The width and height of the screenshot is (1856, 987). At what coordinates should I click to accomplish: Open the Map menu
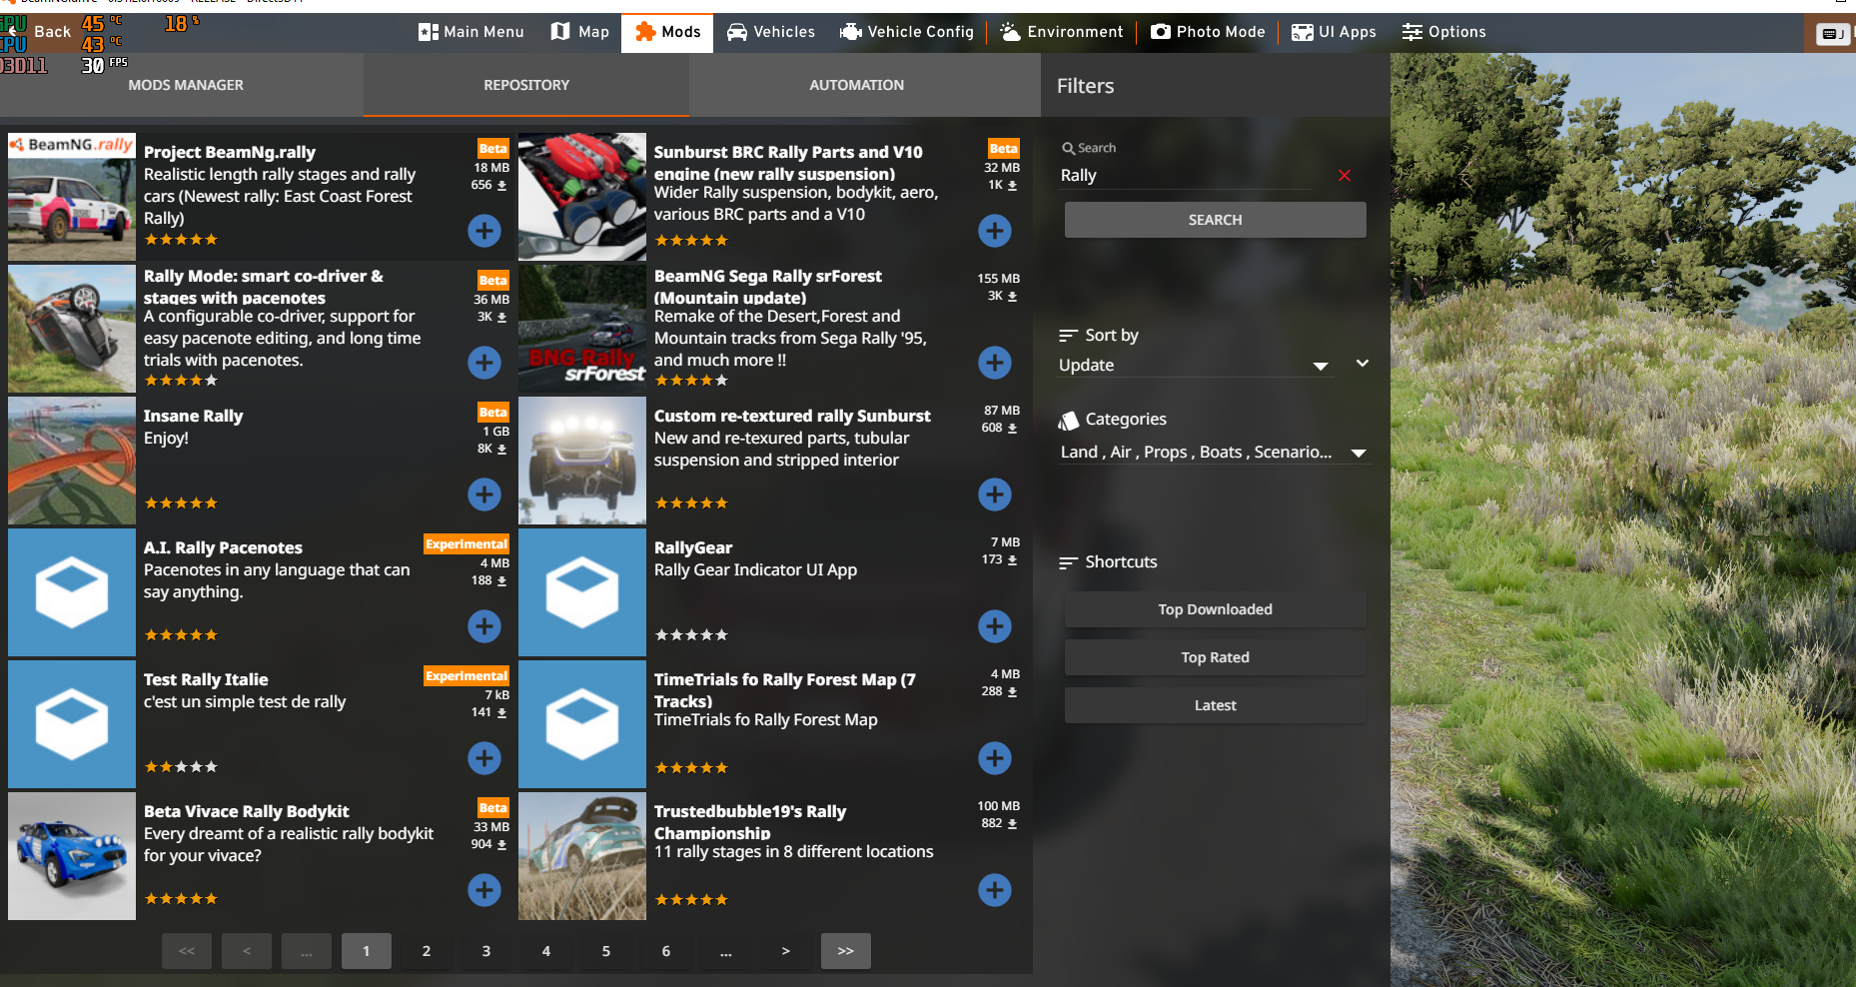(580, 32)
